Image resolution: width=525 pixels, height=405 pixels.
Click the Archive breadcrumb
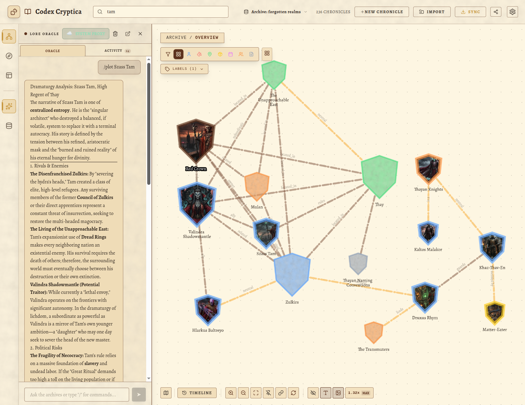pos(176,38)
